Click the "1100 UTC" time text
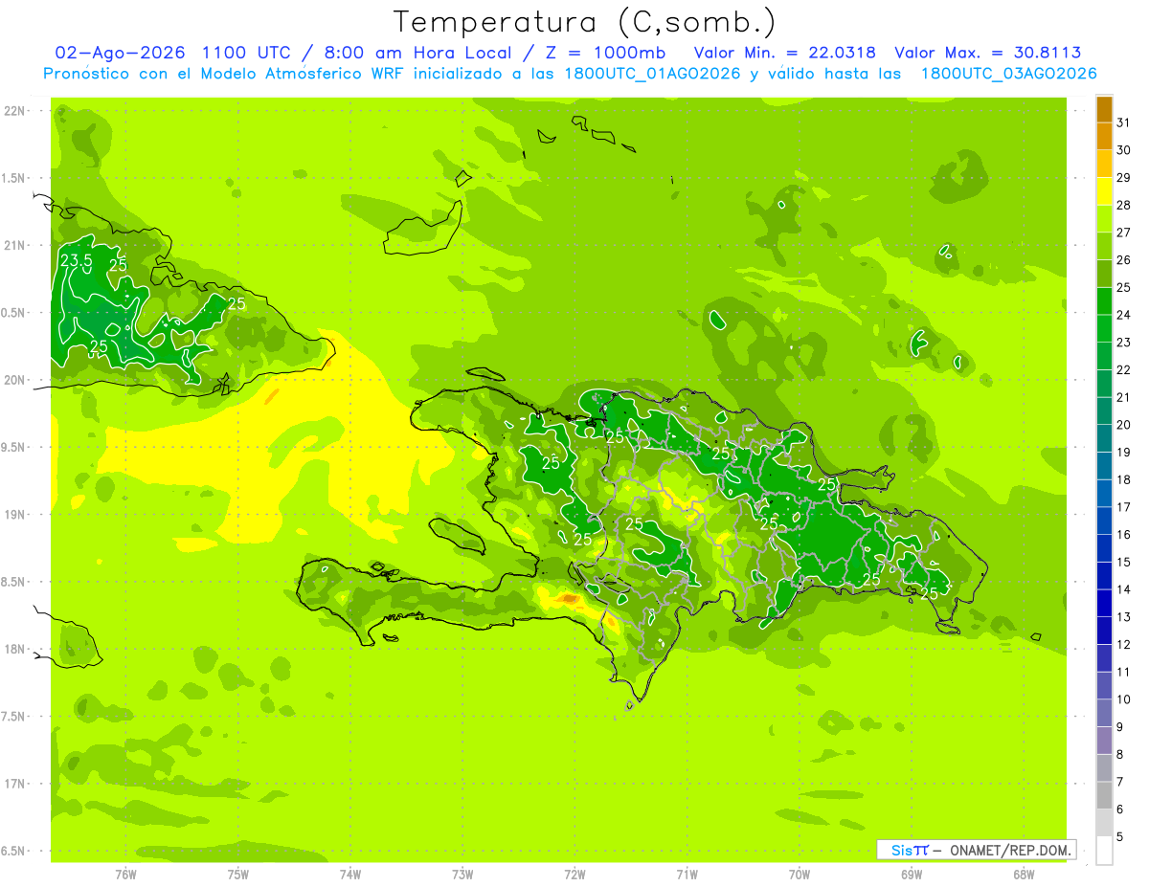 click(248, 53)
